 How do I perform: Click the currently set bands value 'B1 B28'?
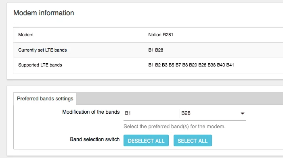click(155, 50)
